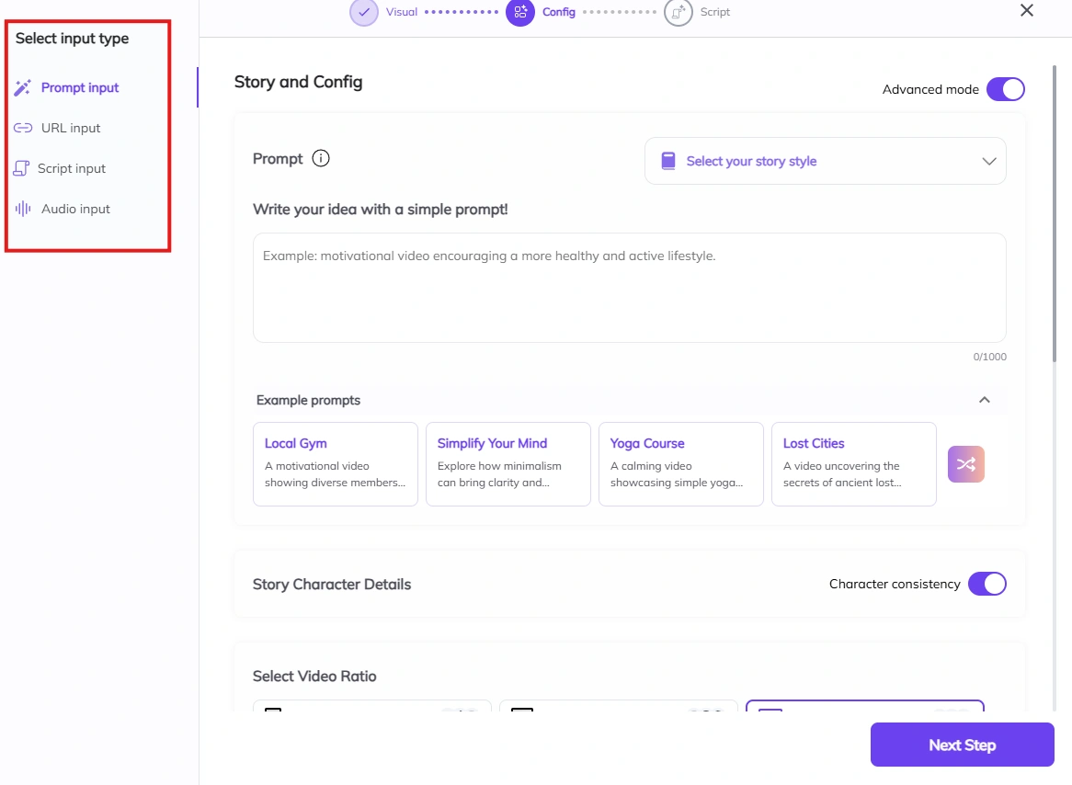
Task: Toggle Advanced mode switch
Action: [x=1005, y=89]
